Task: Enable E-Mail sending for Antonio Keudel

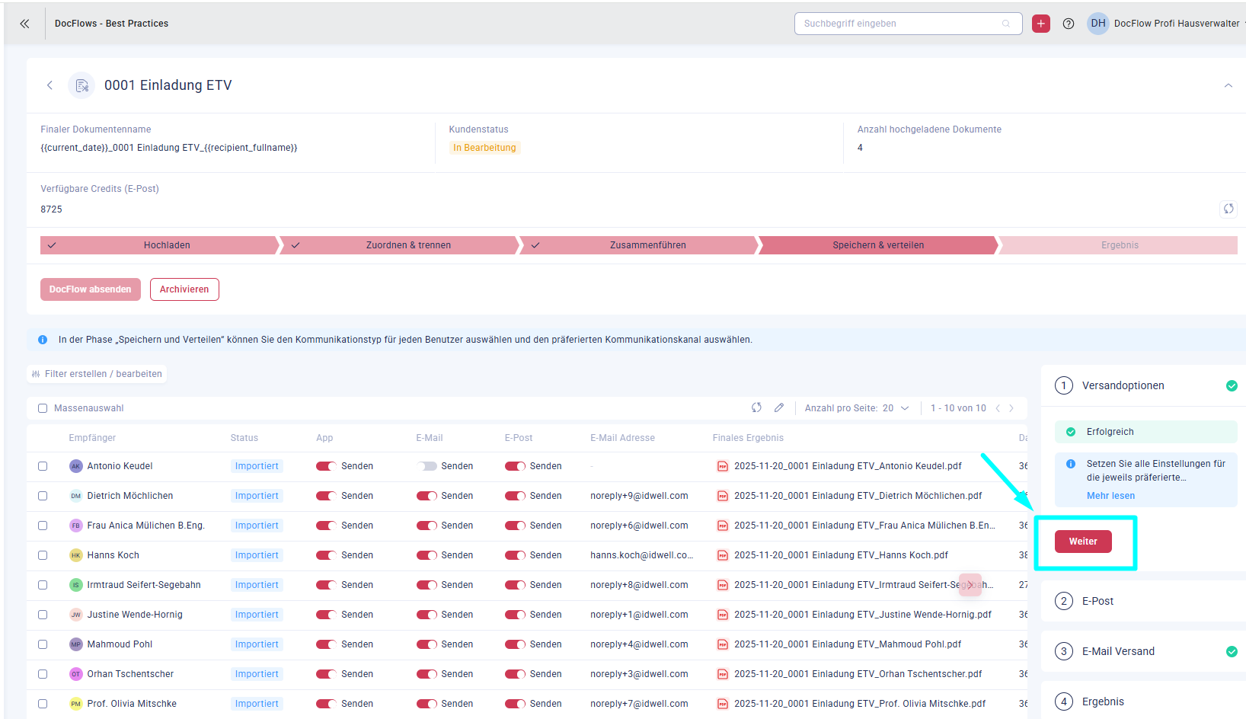Action: point(427,466)
